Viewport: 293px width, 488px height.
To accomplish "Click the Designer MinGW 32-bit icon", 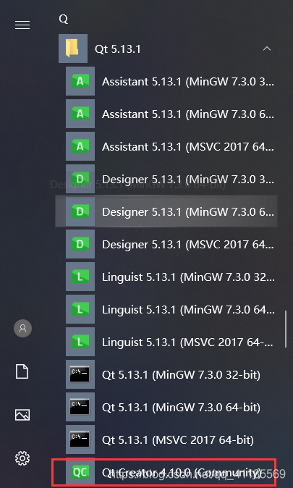I will [x=80, y=180].
